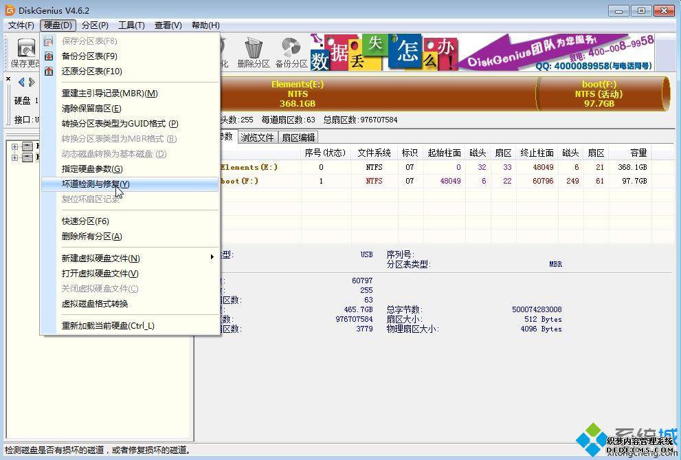Switch to the 浏览文件 tab

click(257, 138)
